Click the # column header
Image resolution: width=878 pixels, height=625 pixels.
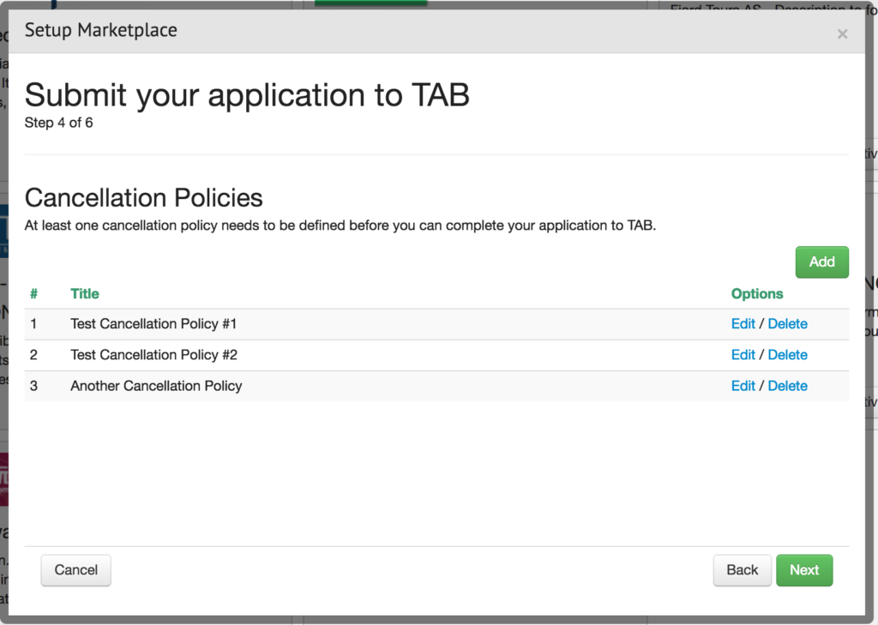click(x=33, y=293)
